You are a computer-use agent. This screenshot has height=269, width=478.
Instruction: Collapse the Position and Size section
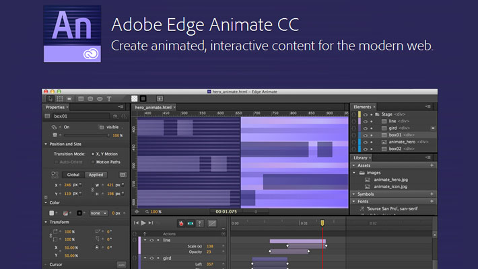coord(46,144)
